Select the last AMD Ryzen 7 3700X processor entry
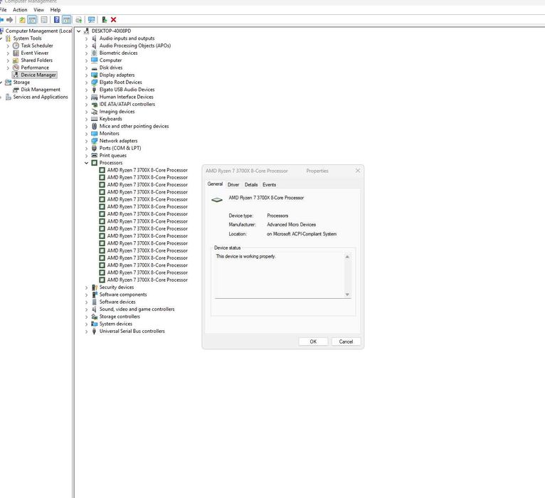Screen dimensions: 545x498 coord(147,280)
